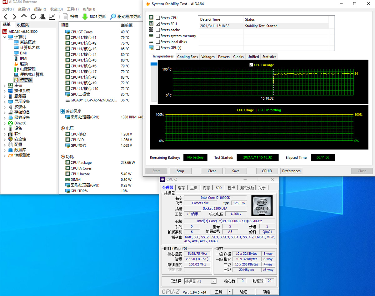375x296 pixels.
Task: Expand the 服务器 tree node
Action: tap(5, 96)
